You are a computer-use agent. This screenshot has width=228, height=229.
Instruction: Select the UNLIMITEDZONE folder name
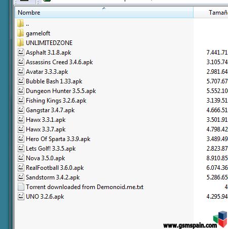[x=49, y=42]
